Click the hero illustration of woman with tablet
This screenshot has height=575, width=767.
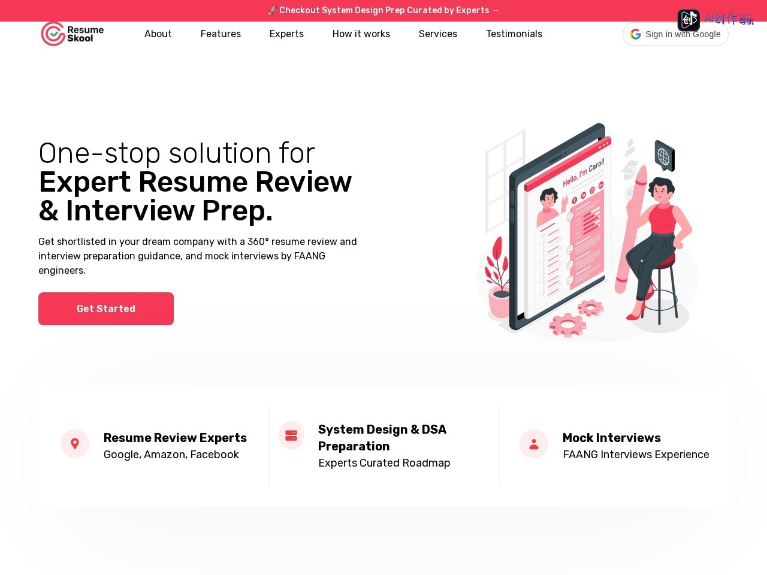[x=588, y=232]
